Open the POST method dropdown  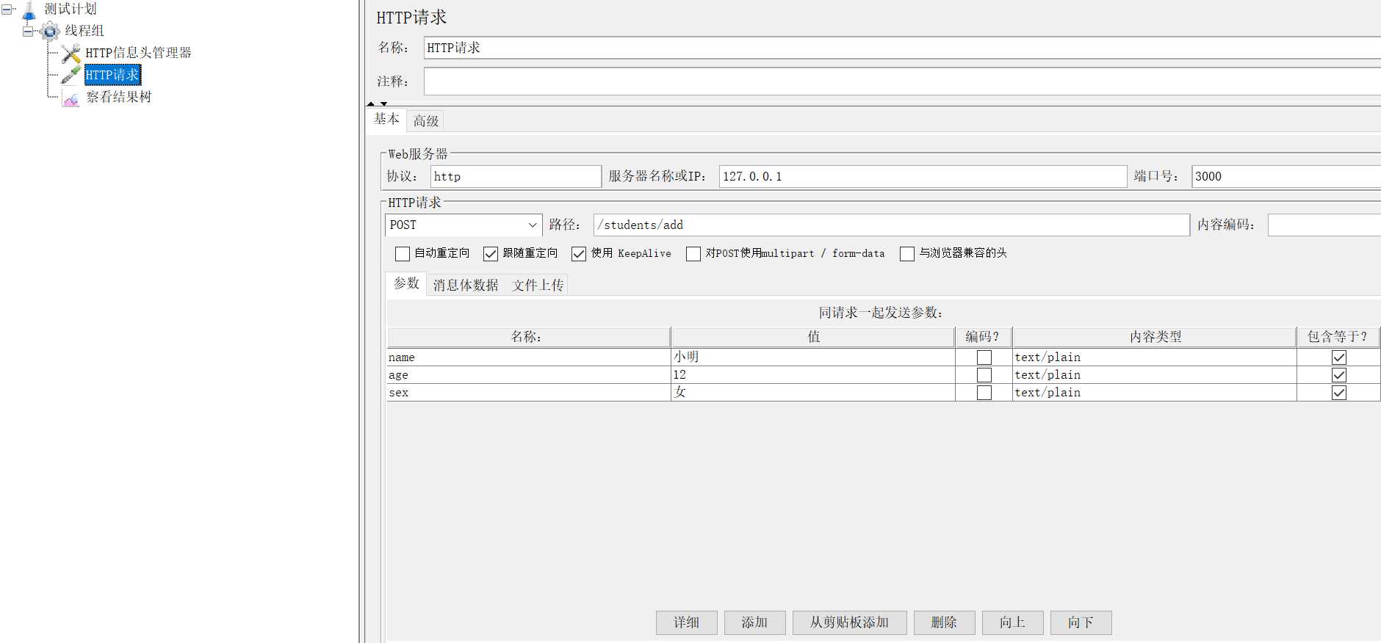click(x=464, y=225)
